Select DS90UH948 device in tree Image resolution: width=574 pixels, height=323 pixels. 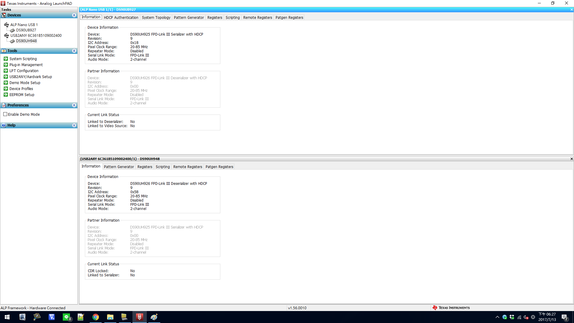point(26,41)
